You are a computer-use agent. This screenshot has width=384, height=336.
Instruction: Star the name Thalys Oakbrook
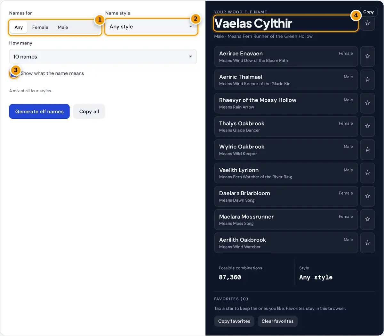tap(367, 126)
